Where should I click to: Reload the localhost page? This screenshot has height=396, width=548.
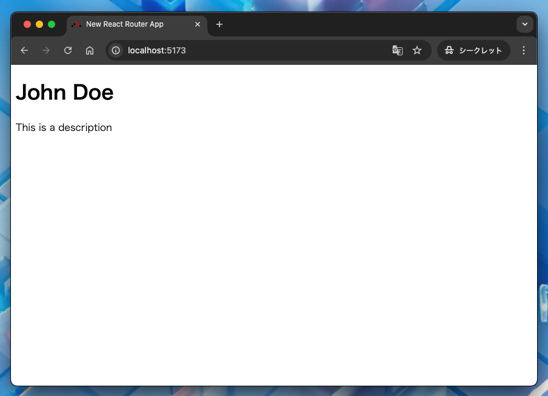68,50
